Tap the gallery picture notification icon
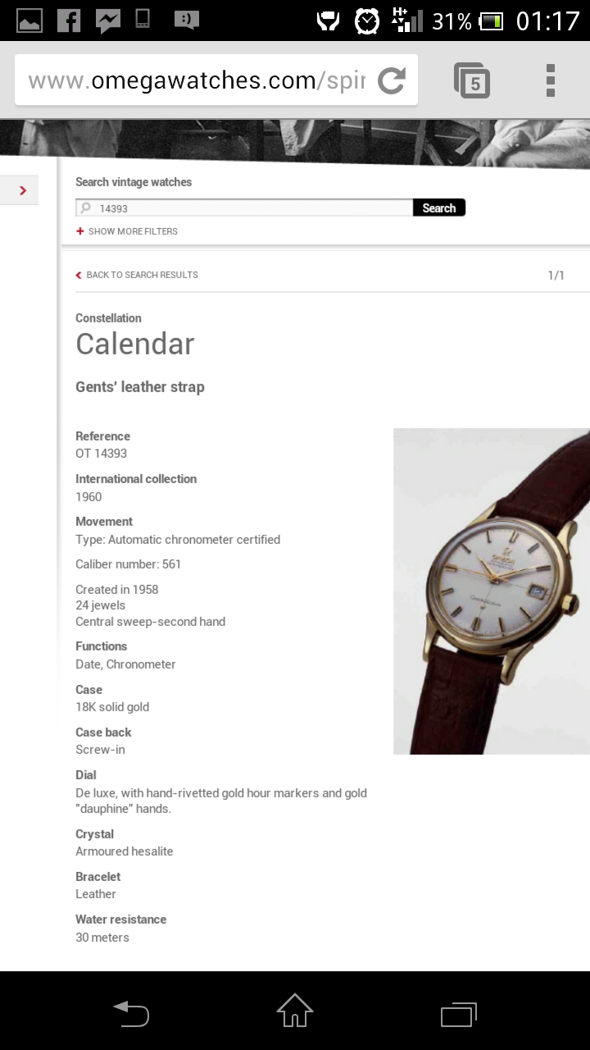The image size is (590, 1050). coord(29,21)
